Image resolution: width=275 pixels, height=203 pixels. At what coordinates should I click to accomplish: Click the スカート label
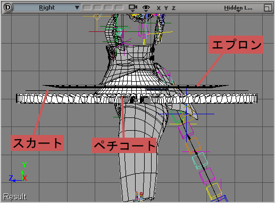[x=37, y=143]
